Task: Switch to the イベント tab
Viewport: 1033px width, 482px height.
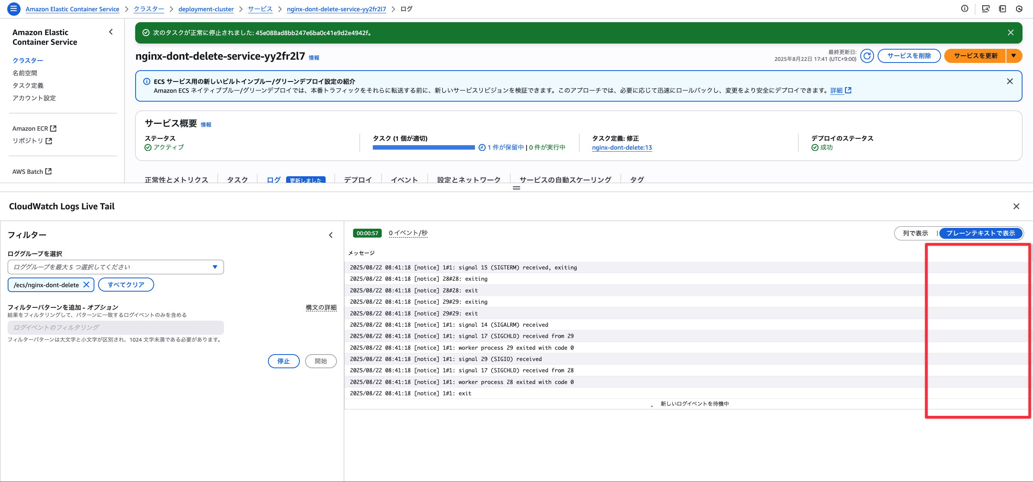Action: tap(404, 179)
